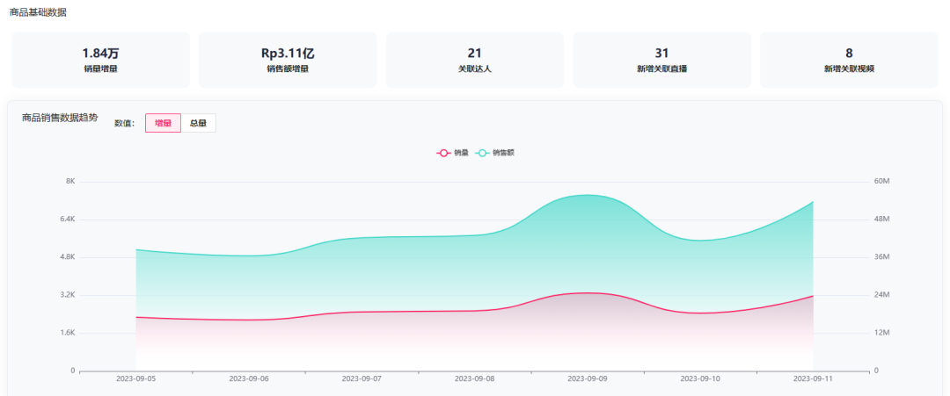The height and width of the screenshot is (396, 950).
Task: Click the 2023-09-06 date label
Action: [249, 379]
